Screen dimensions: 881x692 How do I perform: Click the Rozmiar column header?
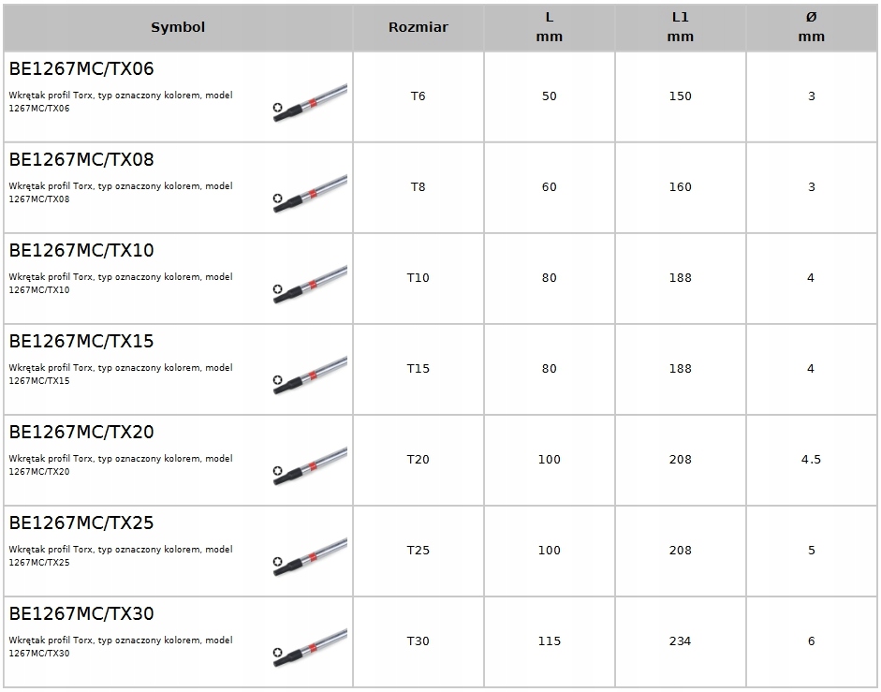[x=418, y=27]
